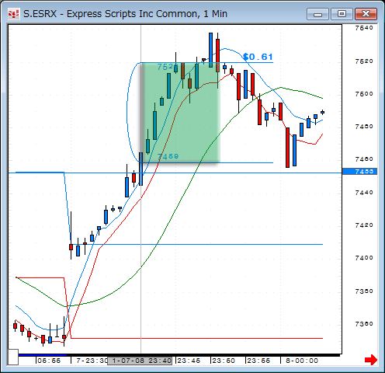Click the 7460 price axis label
Screen dimensions: 385x373
point(364,159)
